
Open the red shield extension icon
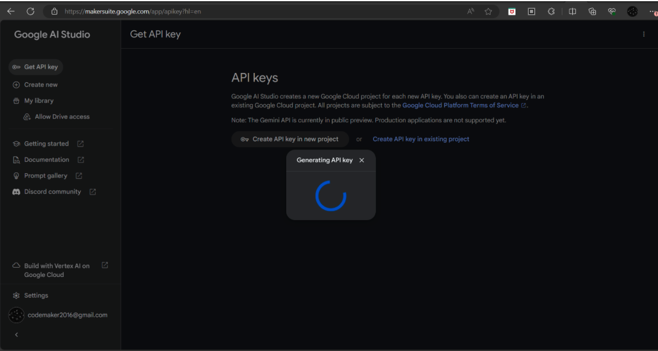(511, 12)
